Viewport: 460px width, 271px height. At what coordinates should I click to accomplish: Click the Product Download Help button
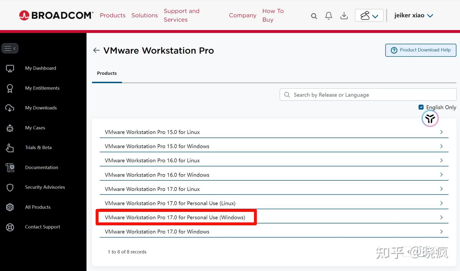[x=420, y=50]
